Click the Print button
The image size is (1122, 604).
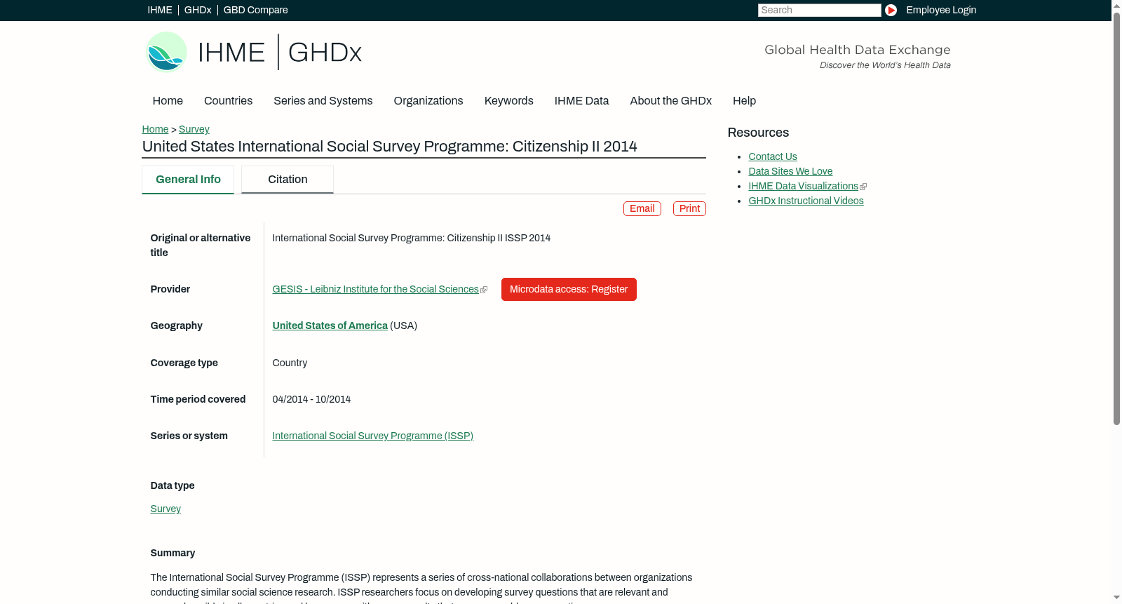(689, 208)
